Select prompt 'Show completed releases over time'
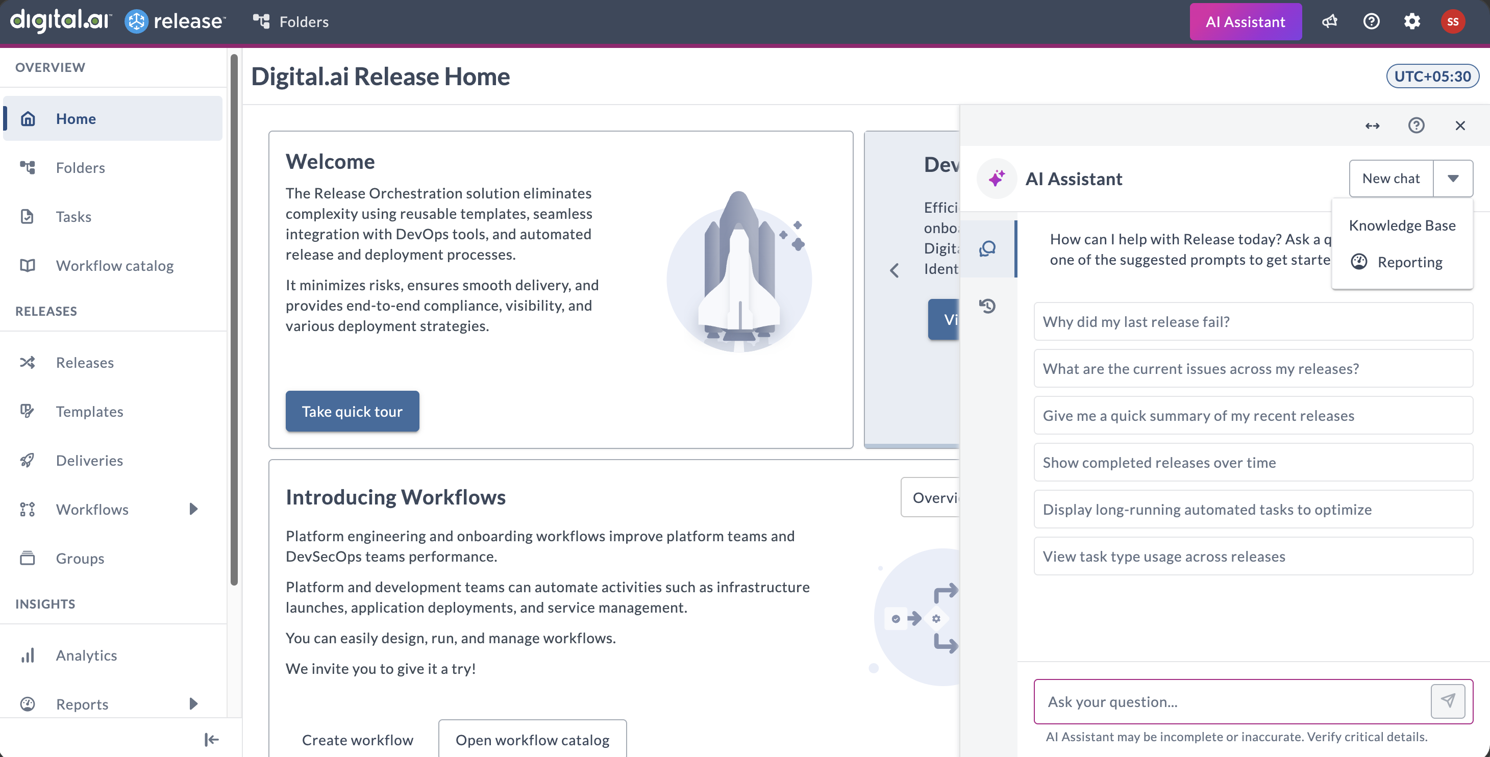The width and height of the screenshot is (1490, 757). point(1253,462)
